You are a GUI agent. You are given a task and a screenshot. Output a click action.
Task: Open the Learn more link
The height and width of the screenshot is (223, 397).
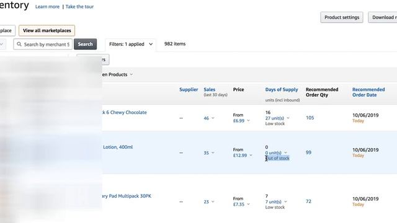[x=47, y=7]
